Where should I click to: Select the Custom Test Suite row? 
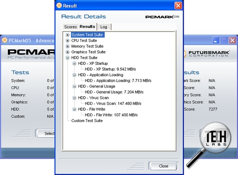[x=87, y=121]
